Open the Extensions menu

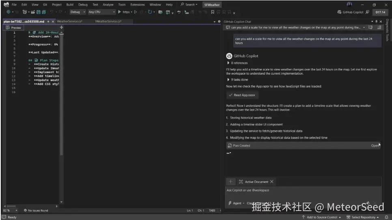[x=138, y=4]
